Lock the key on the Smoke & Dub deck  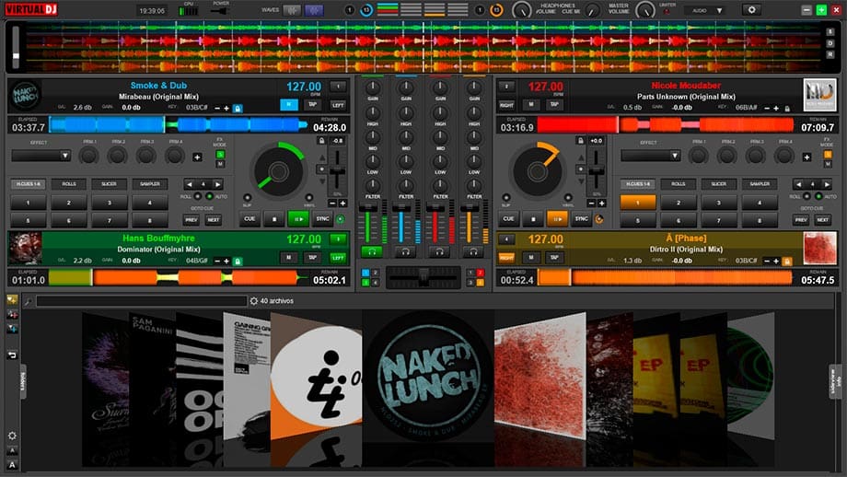(x=238, y=109)
